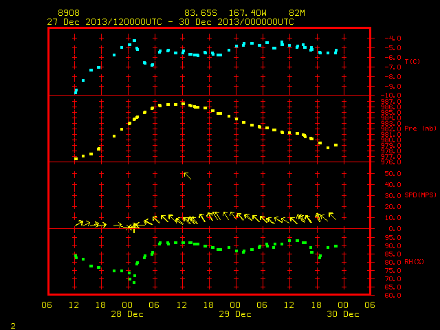Screen dimensions: 440x330
Task: Click the T(C) temperature axis label
Action: click(412, 61)
